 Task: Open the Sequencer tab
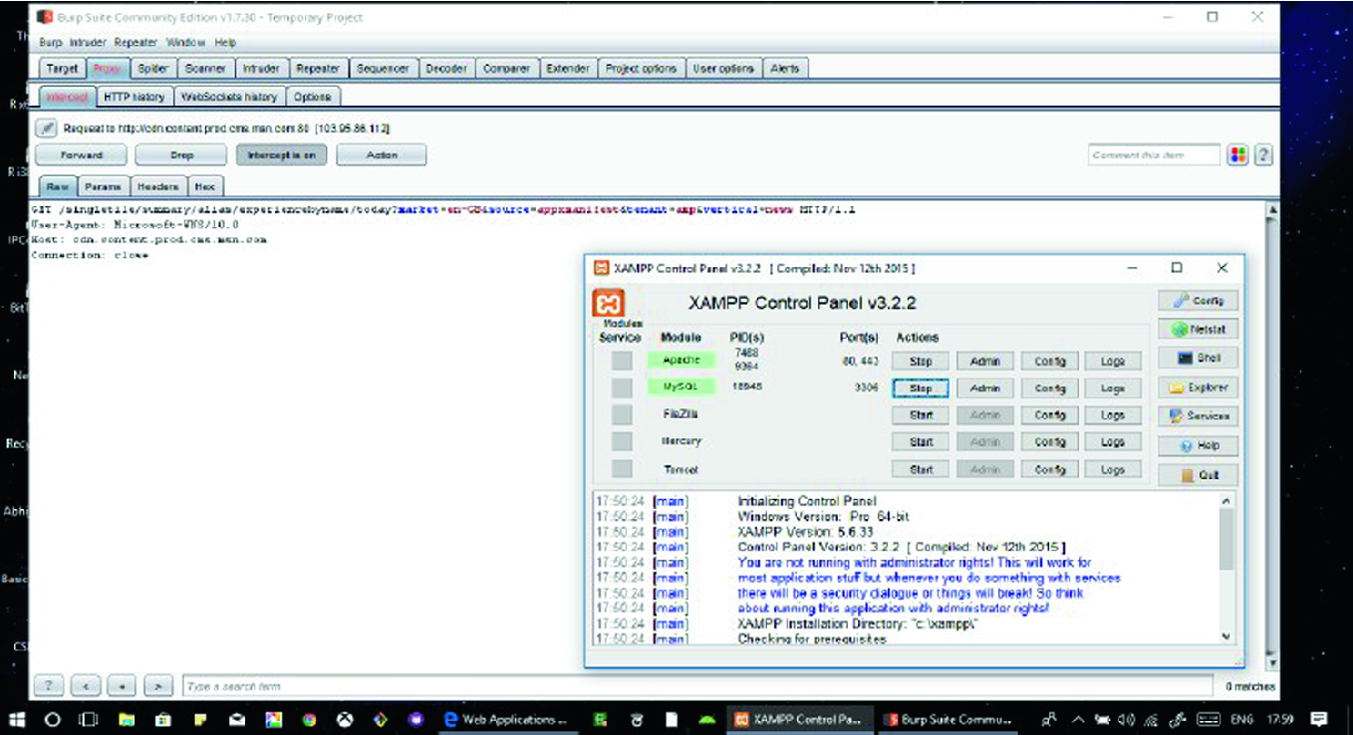tap(383, 69)
